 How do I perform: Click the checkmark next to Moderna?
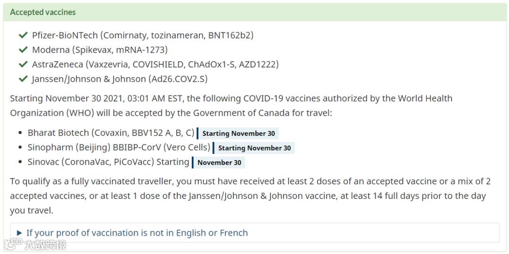tap(23, 50)
